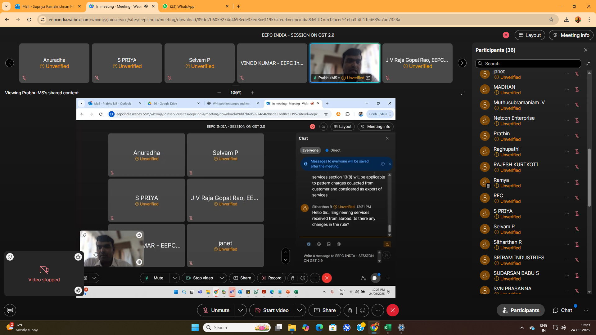
Task: Click the red leave meeting button
Action: click(x=393, y=310)
